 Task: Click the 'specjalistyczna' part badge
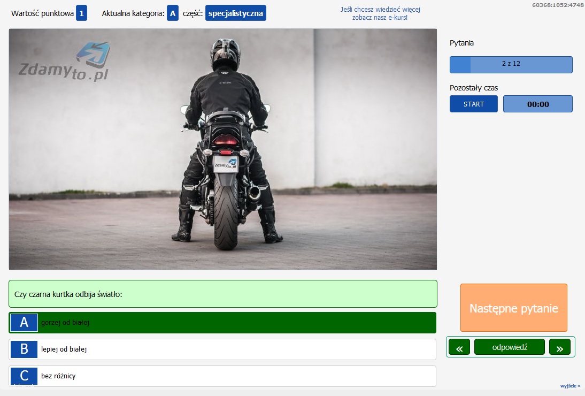236,13
